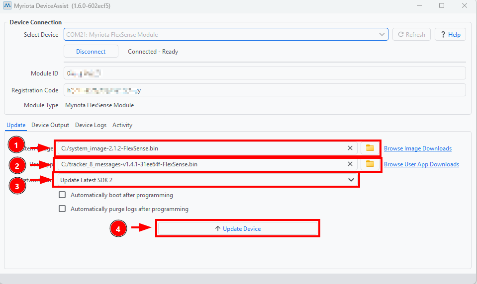Click the Module ID field

(x=265, y=73)
